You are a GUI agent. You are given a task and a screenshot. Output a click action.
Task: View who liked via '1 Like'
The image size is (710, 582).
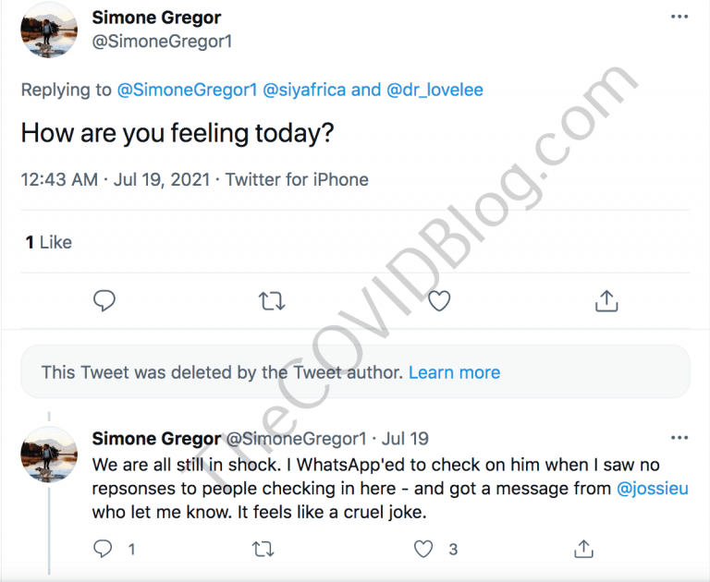tap(48, 242)
